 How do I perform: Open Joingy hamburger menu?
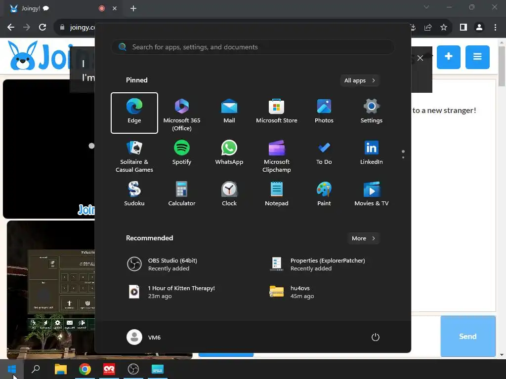(x=477, y=57)
